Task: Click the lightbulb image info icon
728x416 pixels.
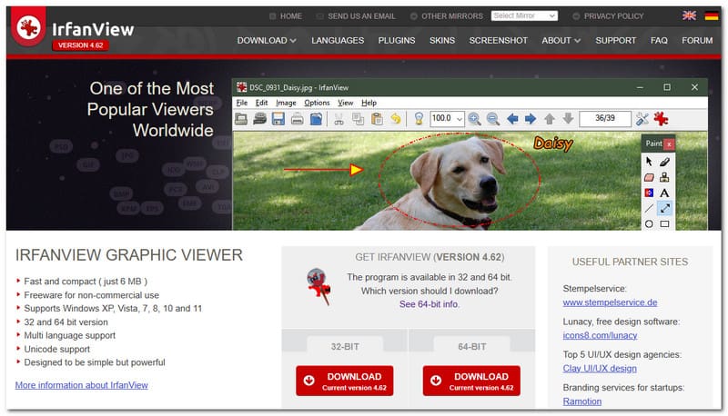Action: (x=419, y=119)
